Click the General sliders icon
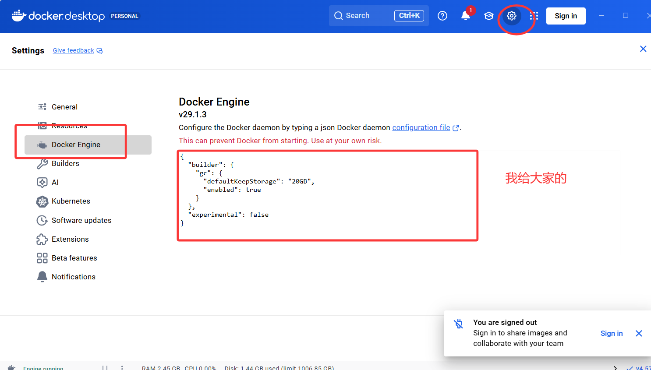The image size is (651, 370). pos(42,107)
